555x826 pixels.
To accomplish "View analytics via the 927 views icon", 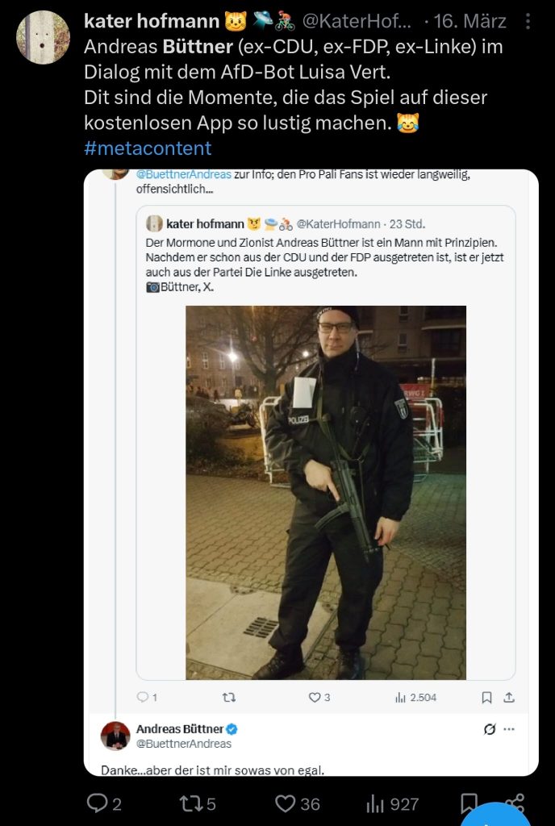I will click(x=376, y=803).
